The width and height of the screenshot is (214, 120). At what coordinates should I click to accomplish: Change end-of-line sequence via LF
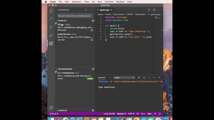(x=138, y=114)
